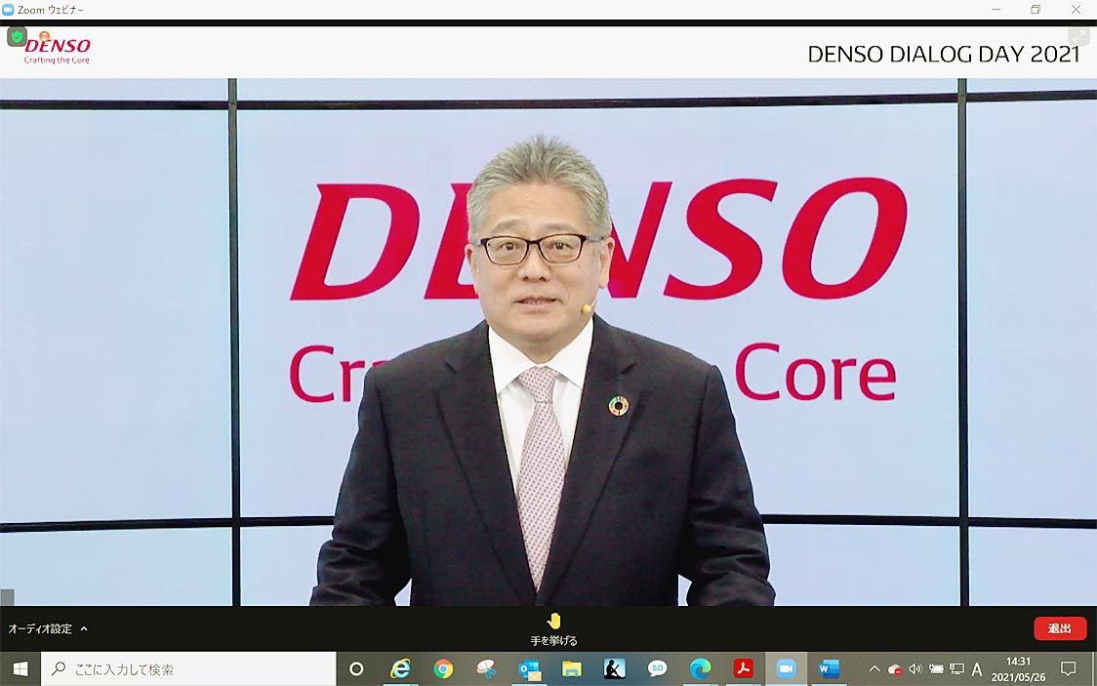
Task: Click the red 退出 leave button
Action: click(x=1059, y=628)
